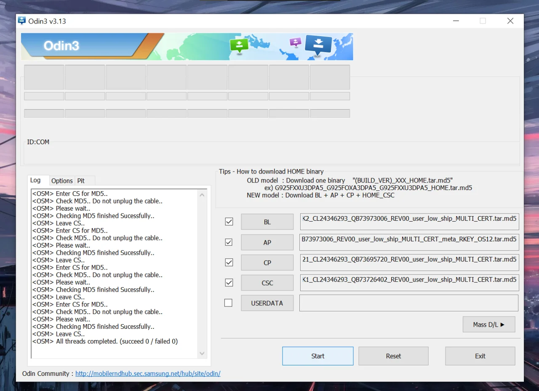Open the Mass D/L menu button
The image size is (539, 391).
[488, 325]
